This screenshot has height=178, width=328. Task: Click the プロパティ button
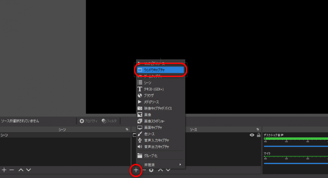click(x=88, y=121)
